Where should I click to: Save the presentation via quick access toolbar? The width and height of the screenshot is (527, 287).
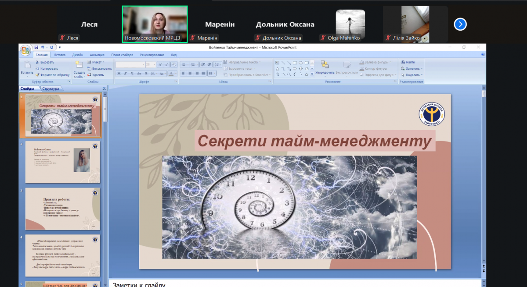click(x=36, y=47)
